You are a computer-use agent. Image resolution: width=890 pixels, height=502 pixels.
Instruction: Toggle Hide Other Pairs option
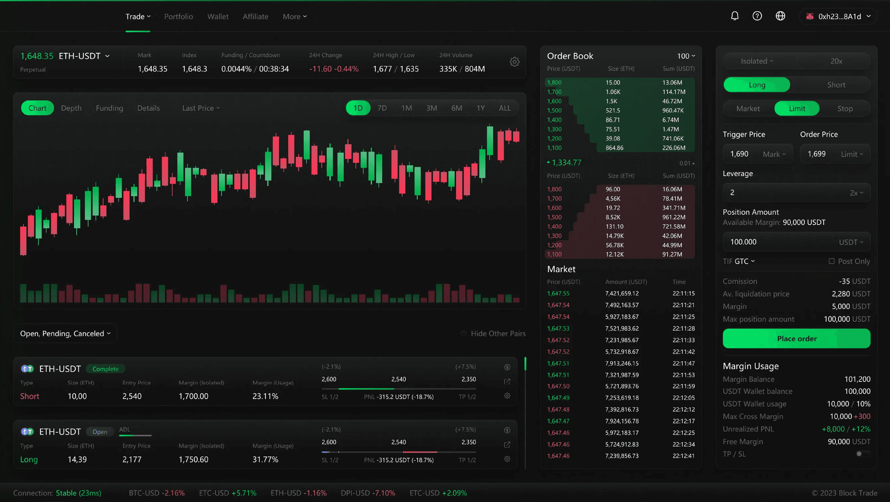(464, 334)
